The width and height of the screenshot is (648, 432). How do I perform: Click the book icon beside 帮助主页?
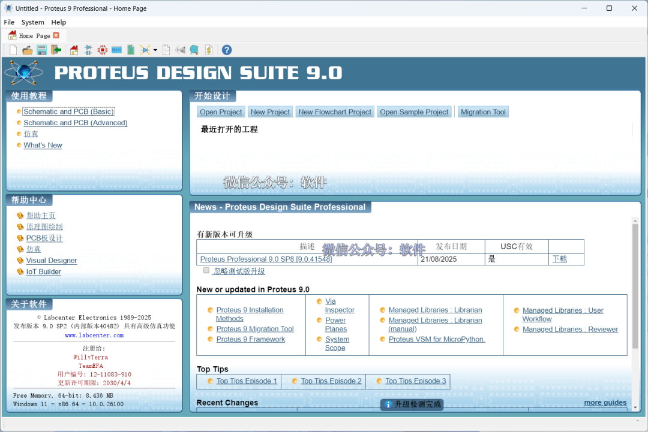coord(20,215)
